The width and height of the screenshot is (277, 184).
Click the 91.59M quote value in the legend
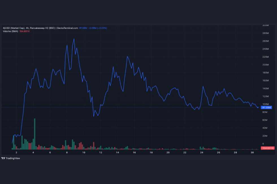tap(83, 28)
